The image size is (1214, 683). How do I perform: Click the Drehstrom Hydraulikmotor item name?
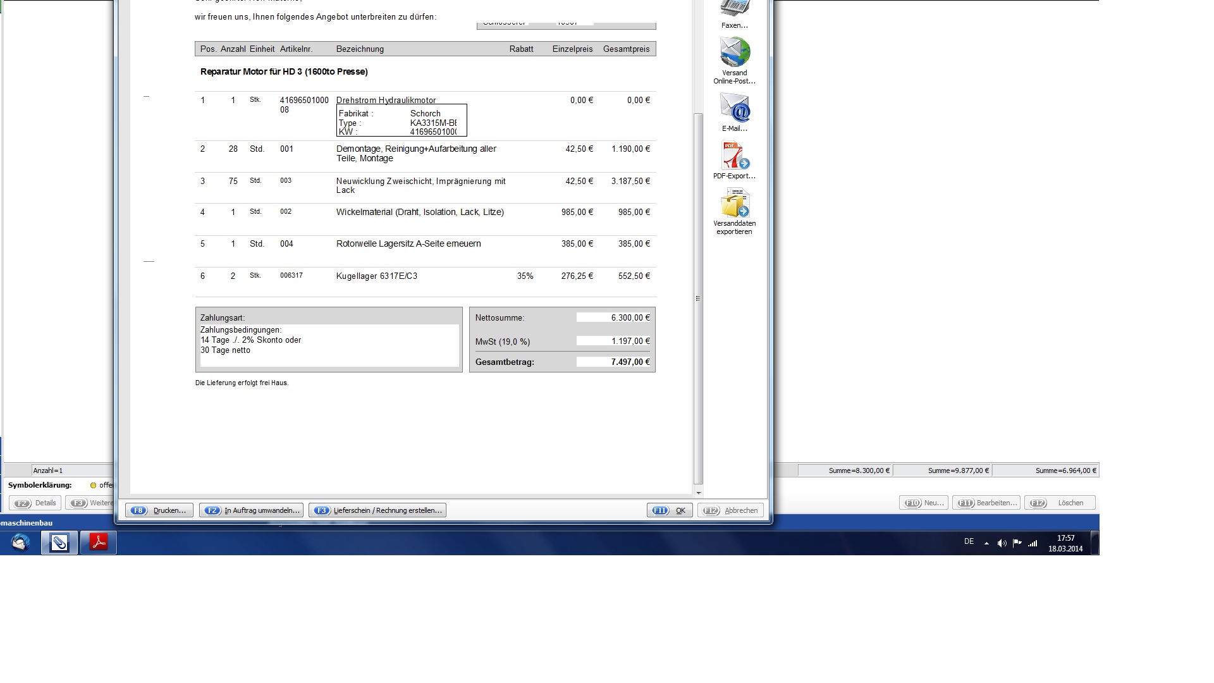(x=386, y=101)
